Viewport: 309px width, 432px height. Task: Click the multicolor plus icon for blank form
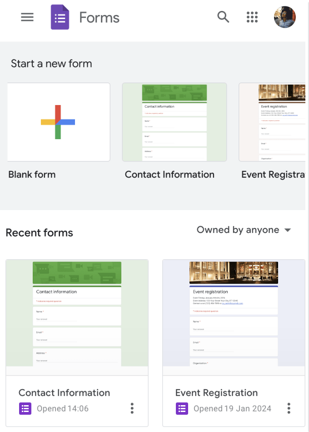tap(58, 122)
